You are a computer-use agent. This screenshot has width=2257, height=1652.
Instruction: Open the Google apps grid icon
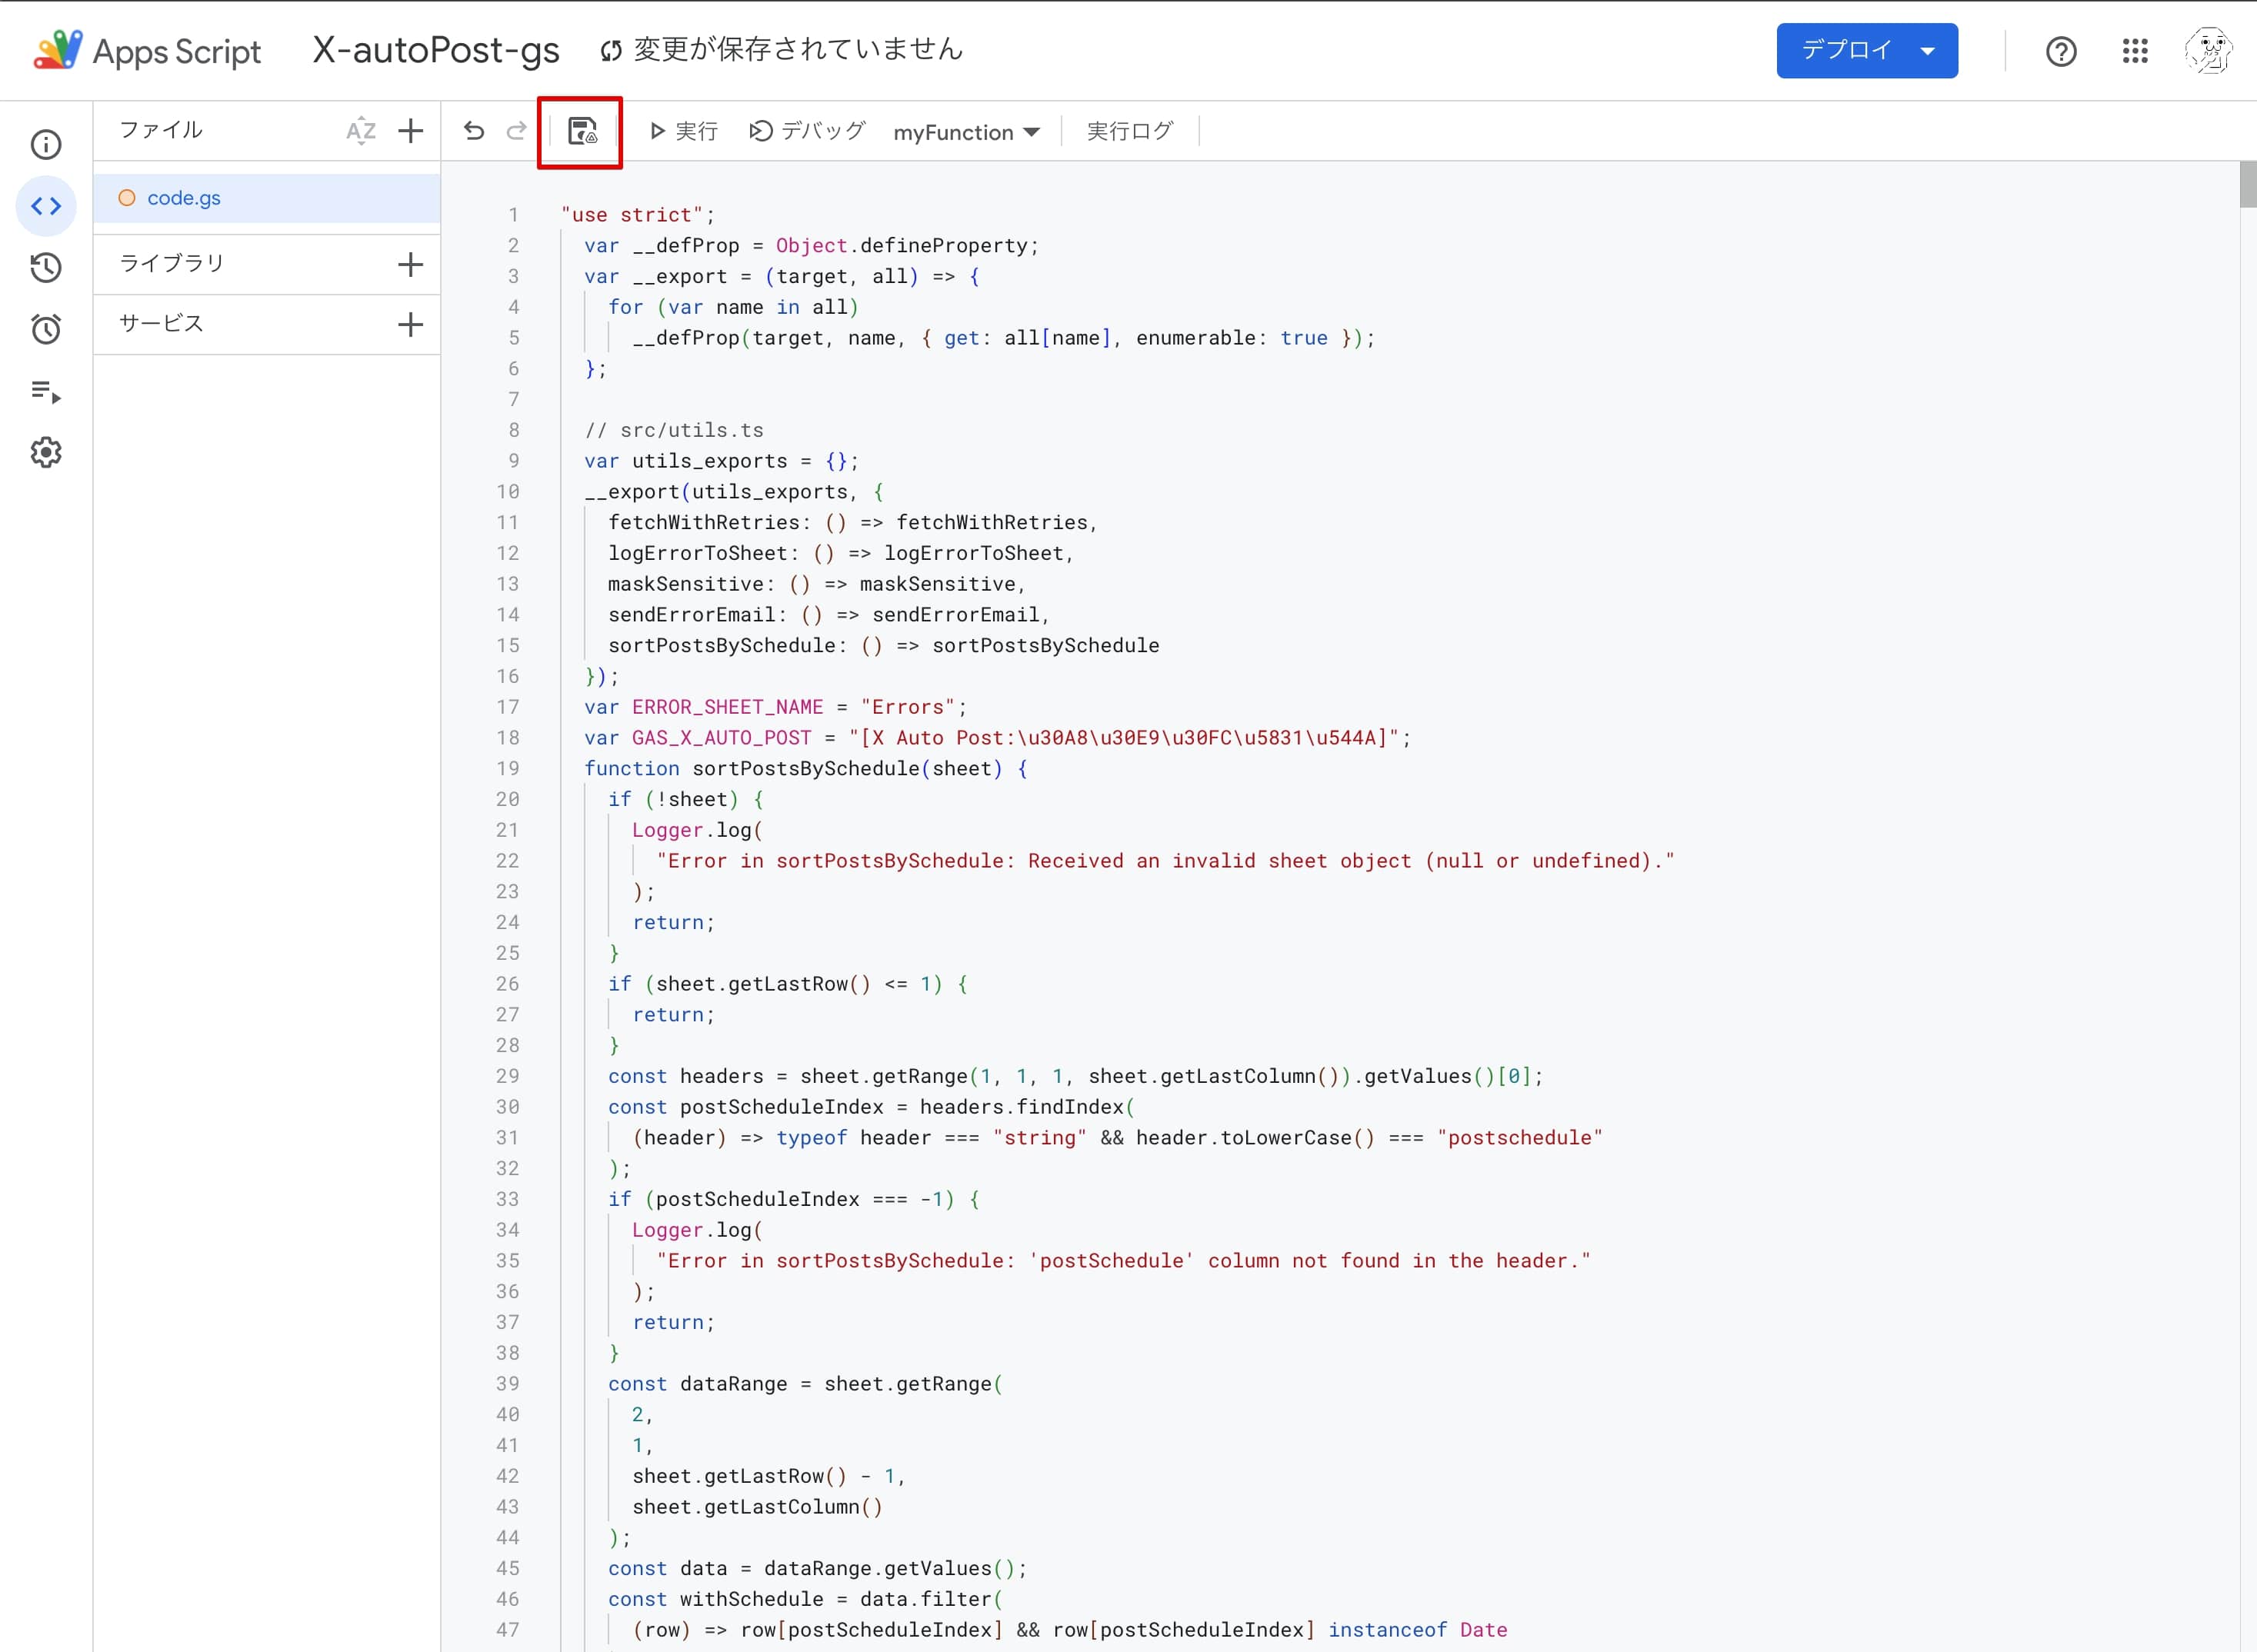2135,51
